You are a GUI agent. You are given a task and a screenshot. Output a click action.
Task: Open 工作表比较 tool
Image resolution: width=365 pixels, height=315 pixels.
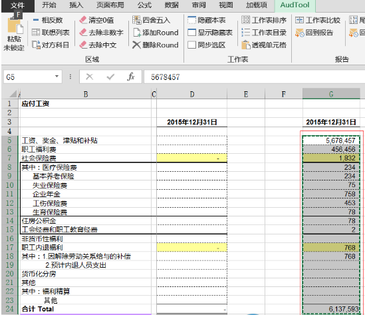coord(318,20)
